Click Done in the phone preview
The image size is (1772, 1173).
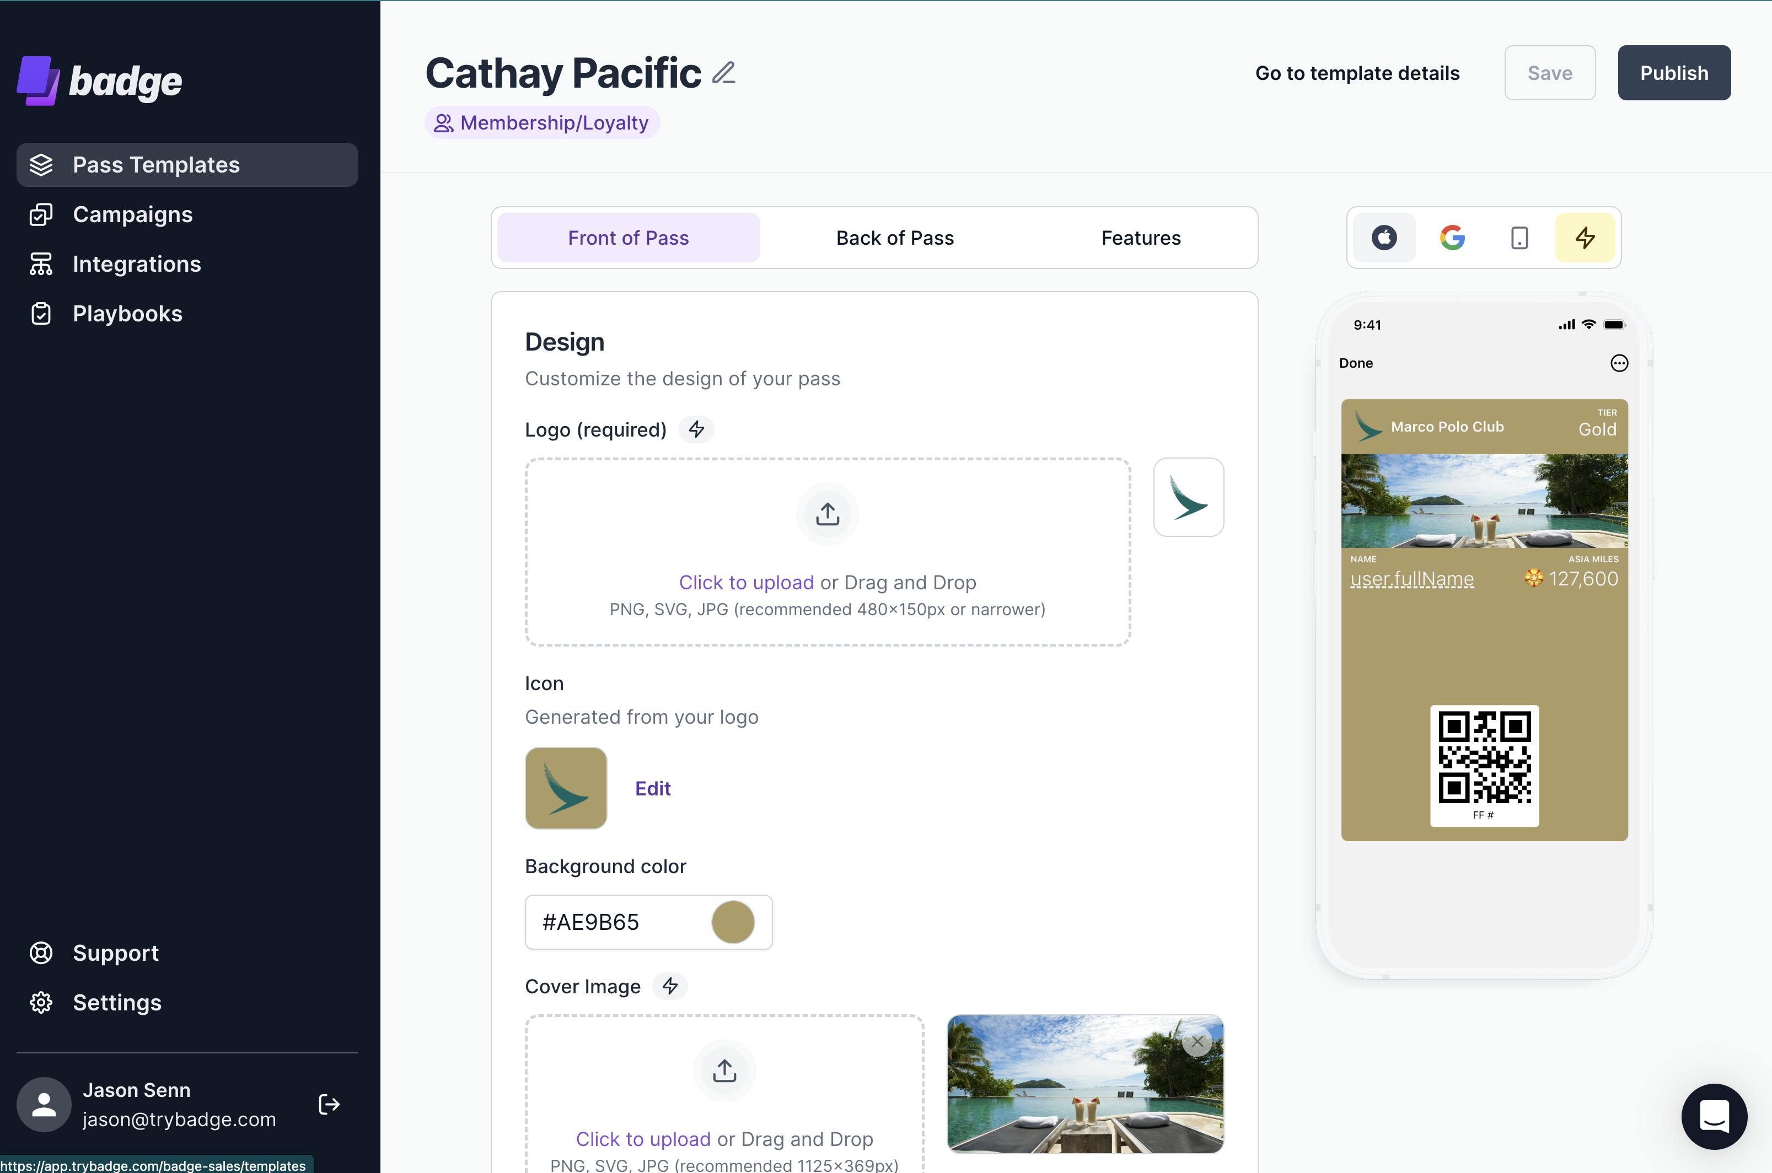point(1356,363)
